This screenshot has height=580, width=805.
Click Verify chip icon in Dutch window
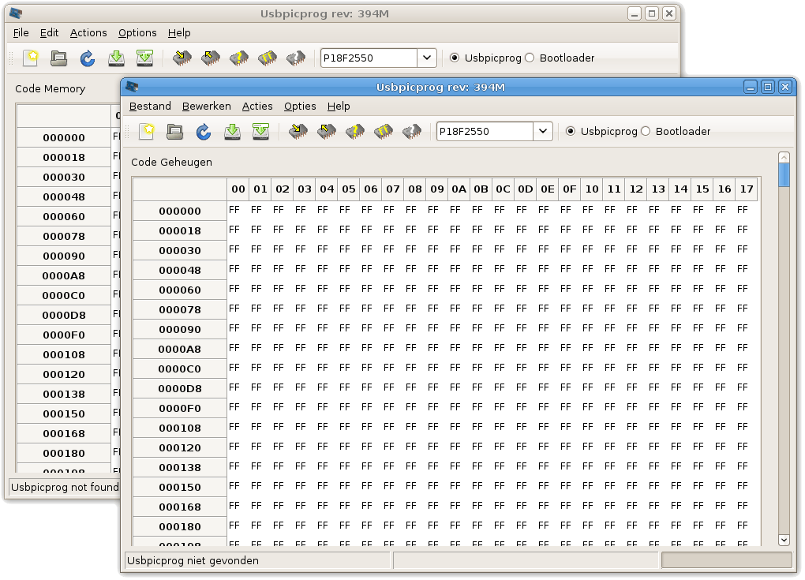[x=355, y=132]
